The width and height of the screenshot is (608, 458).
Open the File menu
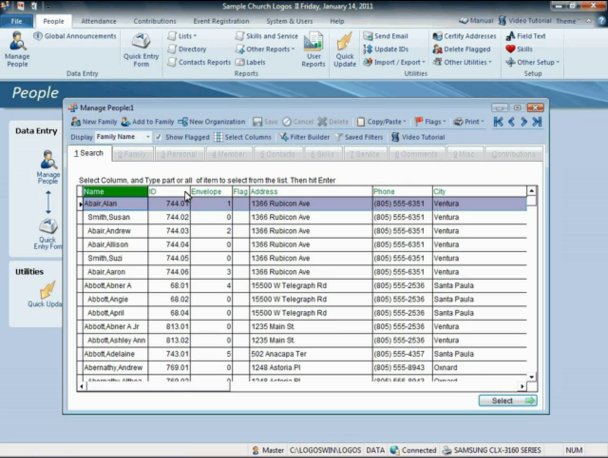(x=17, y=21)
